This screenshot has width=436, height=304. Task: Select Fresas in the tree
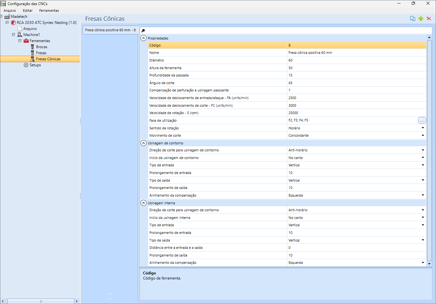(41, 53)
